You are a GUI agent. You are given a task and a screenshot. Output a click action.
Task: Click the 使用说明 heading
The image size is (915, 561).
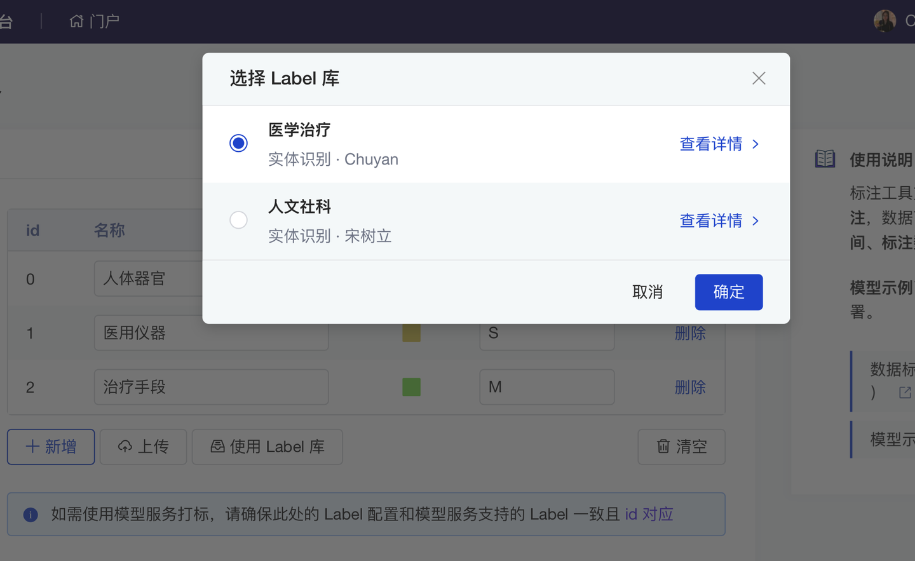click(x=881, y=159)
